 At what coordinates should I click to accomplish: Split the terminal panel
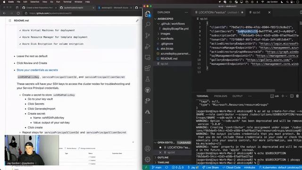click(x=292, y=96)
